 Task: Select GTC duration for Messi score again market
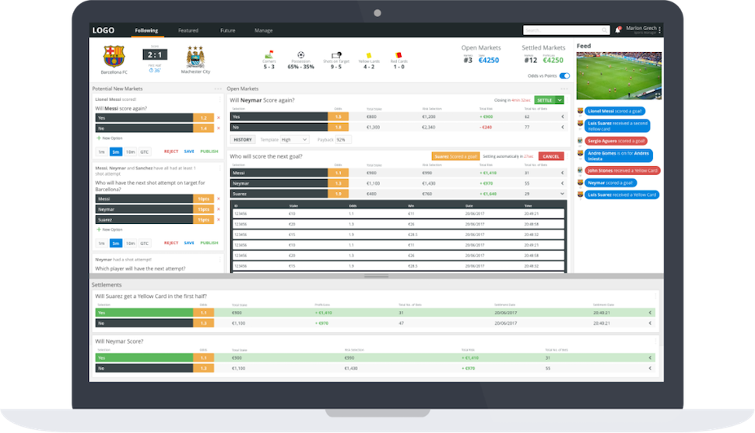point(145,152)
